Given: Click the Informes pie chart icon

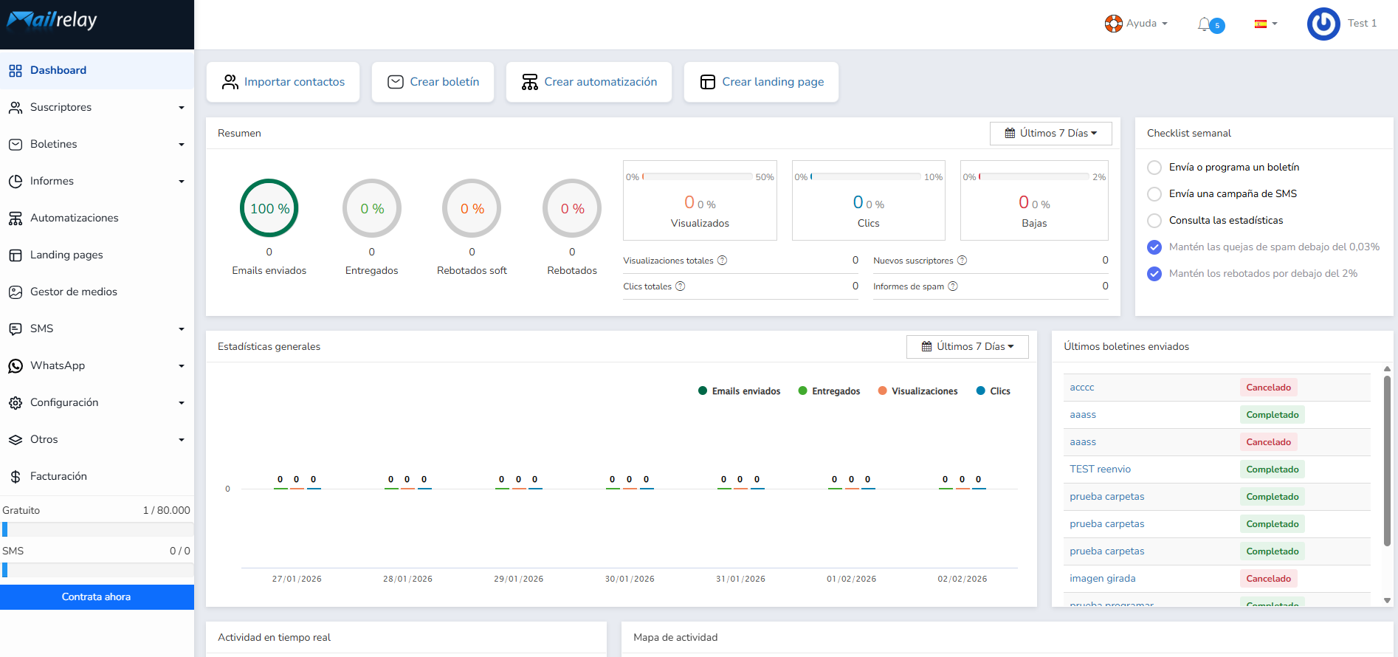Looking at the screenshot, I should click(x=15, y=182).
